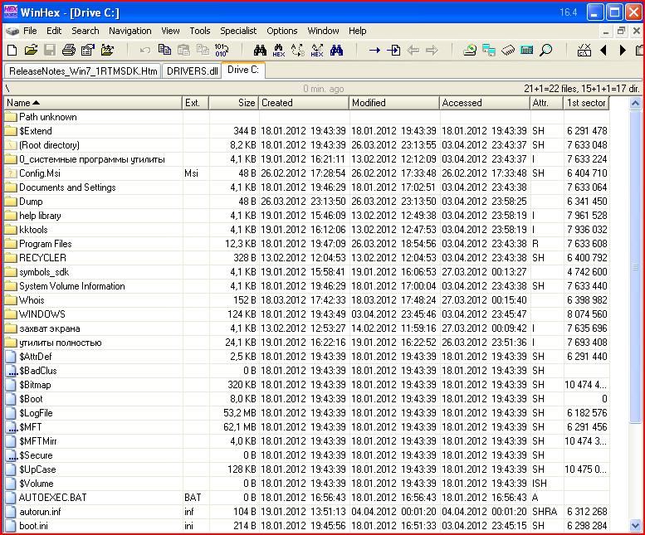Click the Open Disk icon
The image size is (645, 535).
click(469, 51)
